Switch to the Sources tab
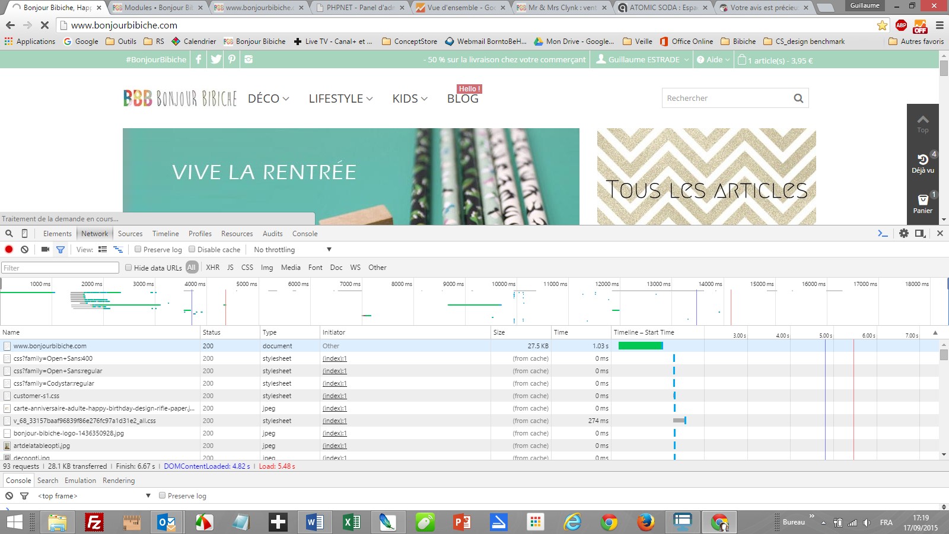Screen dimensions: 949x534 [130, 234]
